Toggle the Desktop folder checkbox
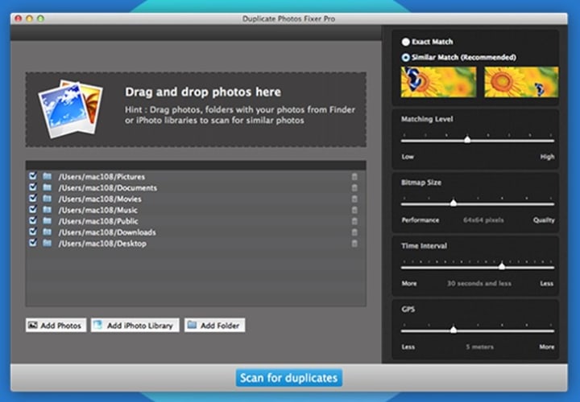Screen dimensions: 580x402 pyautogui.click(x=33, y=242)
